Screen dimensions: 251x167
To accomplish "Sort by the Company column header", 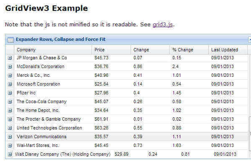I will (x=26, y=50).
